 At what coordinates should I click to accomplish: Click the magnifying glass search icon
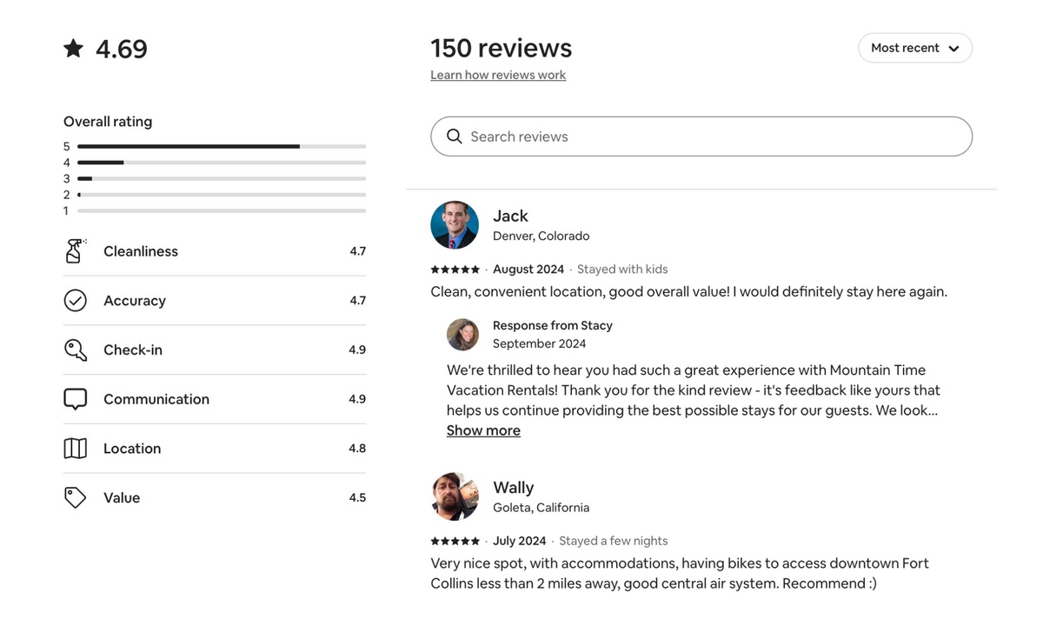[454, 137]
